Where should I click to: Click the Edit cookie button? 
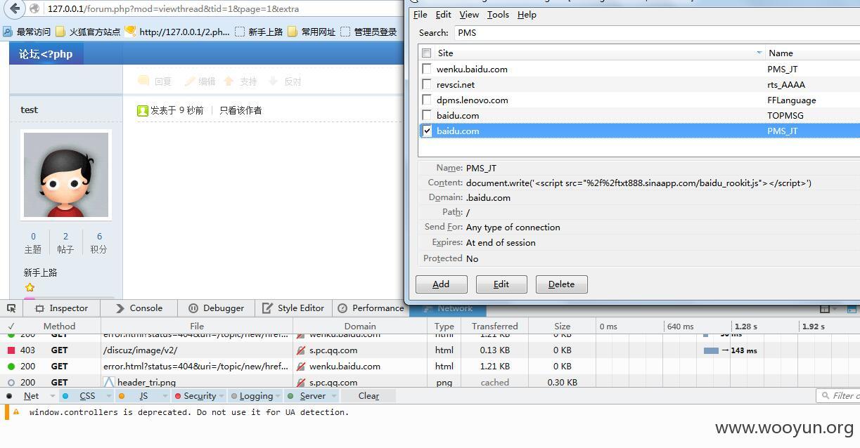coord(501,284)
